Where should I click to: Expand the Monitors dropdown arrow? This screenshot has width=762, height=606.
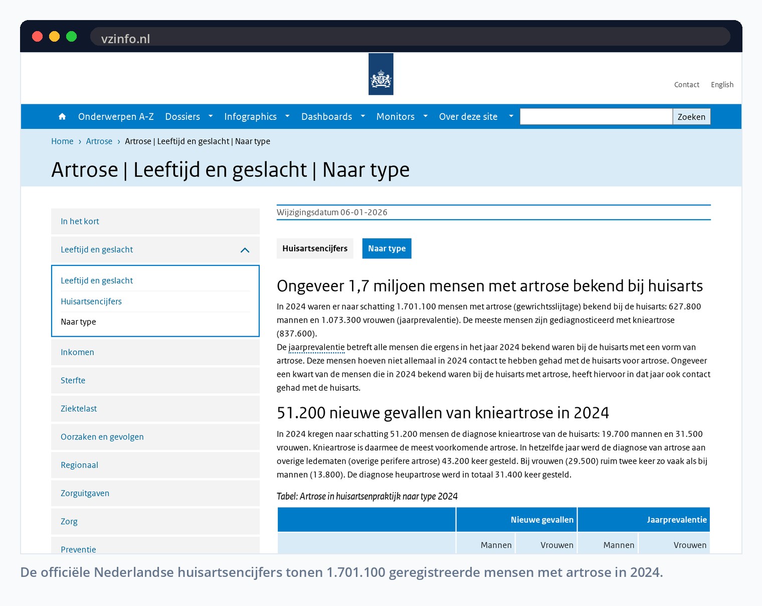tap(426, 116)
